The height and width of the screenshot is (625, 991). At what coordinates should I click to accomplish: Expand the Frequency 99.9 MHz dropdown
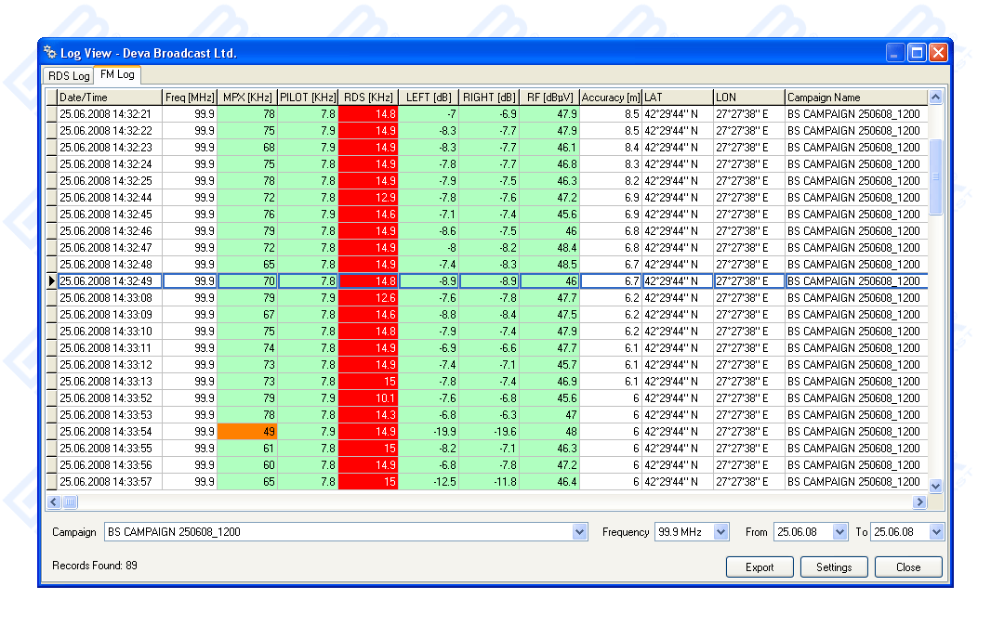(x=720, y=532)
